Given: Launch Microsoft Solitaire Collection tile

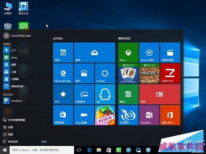Looking at the screenshot, I should coord(128,73).
